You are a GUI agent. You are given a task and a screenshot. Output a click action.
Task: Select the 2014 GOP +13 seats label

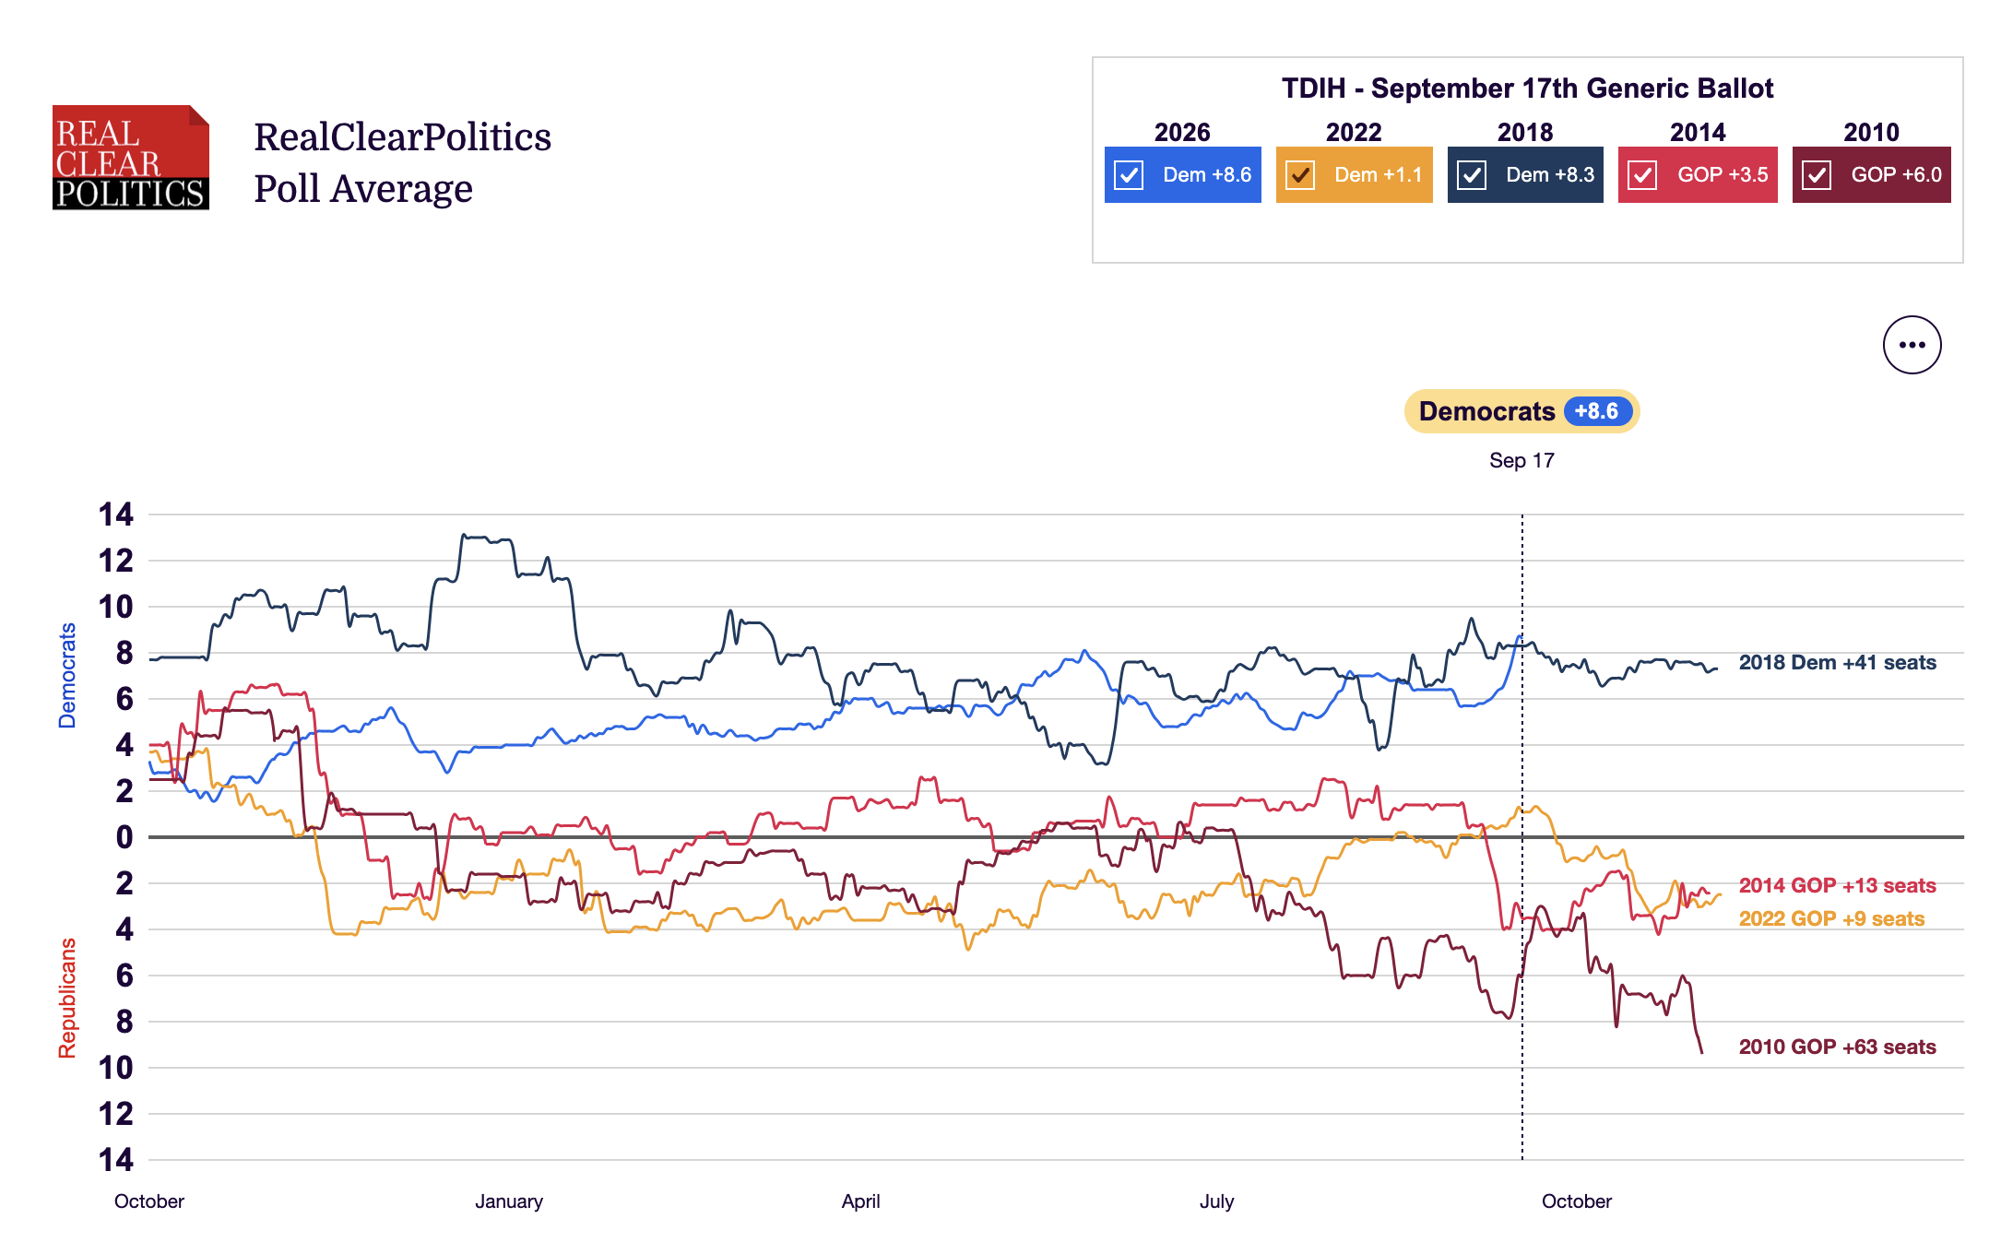click(1837, 885)
